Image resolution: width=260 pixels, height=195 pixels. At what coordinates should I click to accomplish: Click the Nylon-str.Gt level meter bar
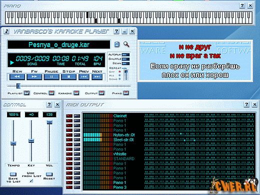point(98,135)
